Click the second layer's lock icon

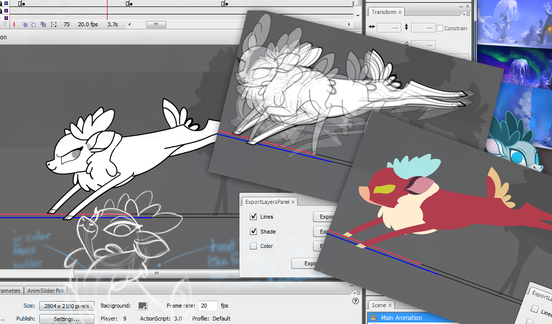[x=0, y=11]
